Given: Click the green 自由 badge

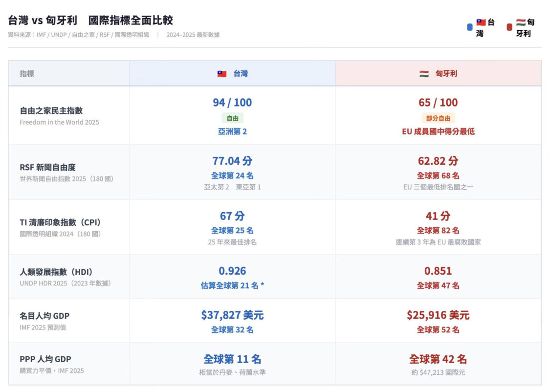Looking at the screenshot, I should (232, 118).
